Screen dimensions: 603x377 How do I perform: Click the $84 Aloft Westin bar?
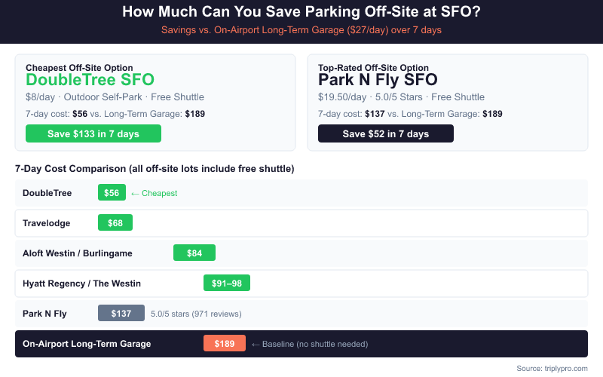(x=194, y=253)
